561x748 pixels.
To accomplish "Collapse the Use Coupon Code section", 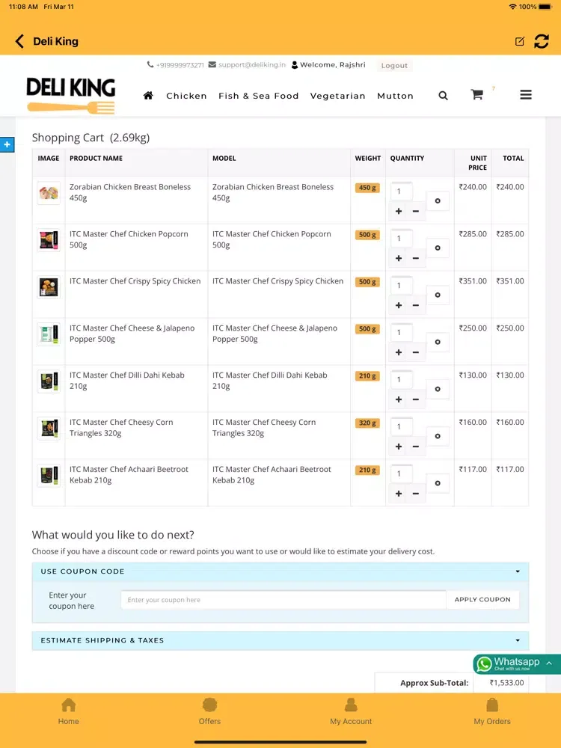I will pos(280,571).
